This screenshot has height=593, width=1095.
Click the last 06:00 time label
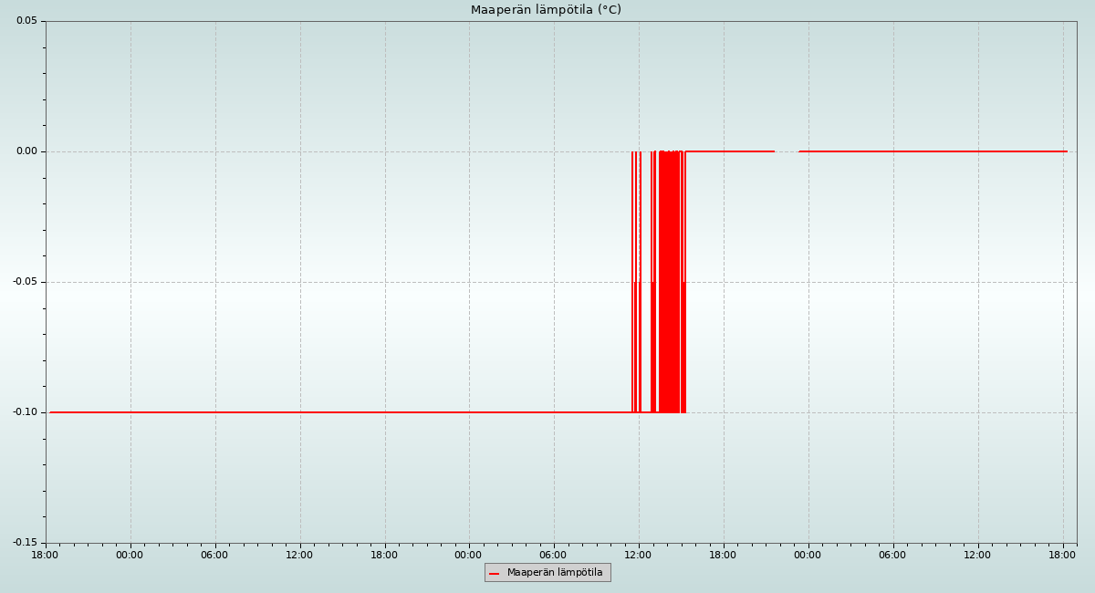tap(892, 555)
